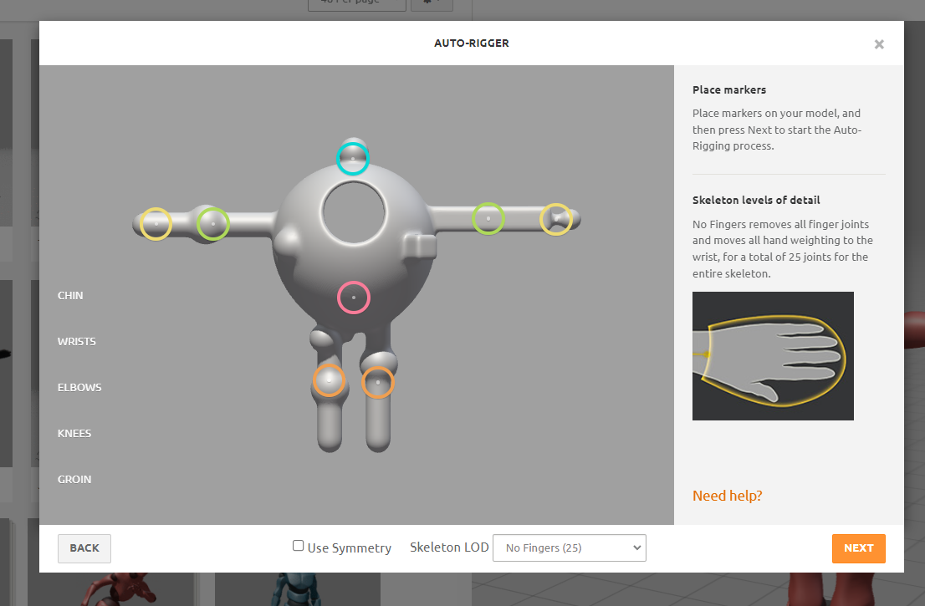This screenshot has height=606, width=925.
Task: Click the pink groin marker on the torso
Action: [x=353, y=297]
